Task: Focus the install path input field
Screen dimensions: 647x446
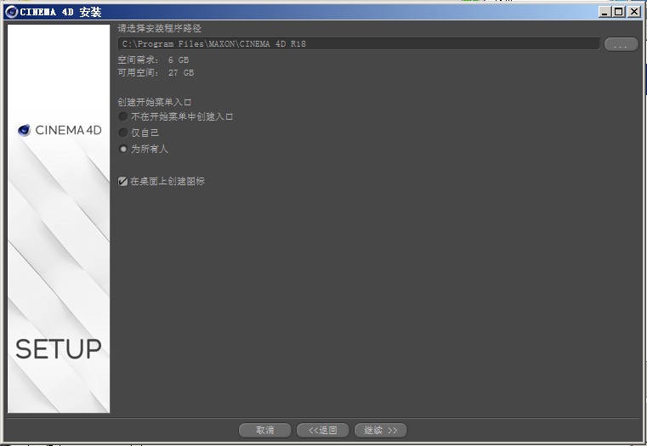Action: tap(359, 43)
